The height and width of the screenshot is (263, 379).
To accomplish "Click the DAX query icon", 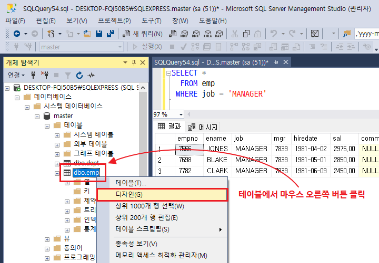I will pyautogui.click(x=219, y=34).
